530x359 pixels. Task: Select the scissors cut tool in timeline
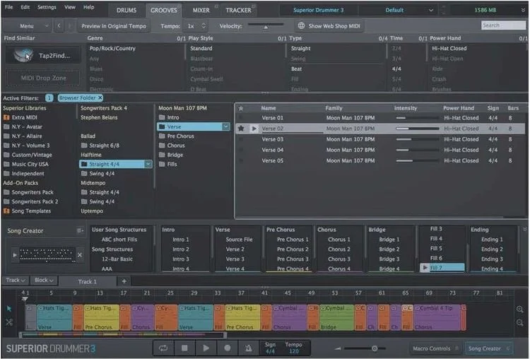pos(9,322)
